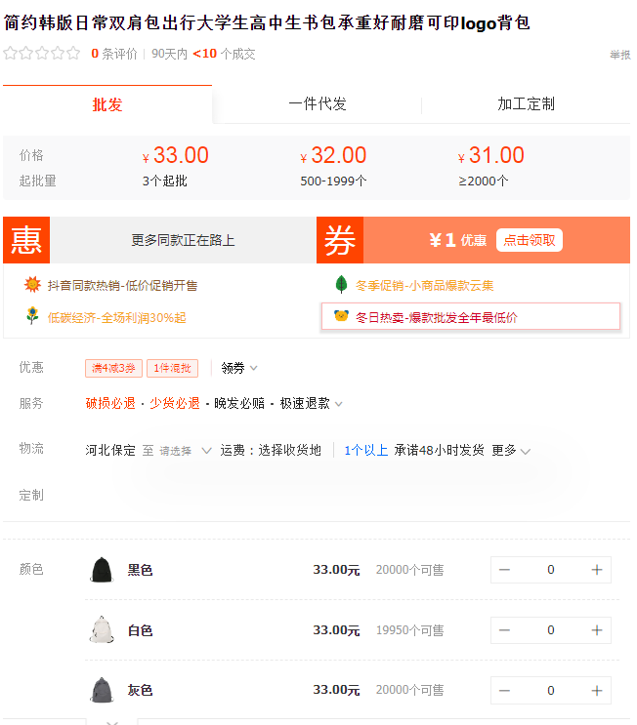Viewport: 637px width, 725px height.
Task: Click the ¥31.00 price tier
Action: point(491,155)
